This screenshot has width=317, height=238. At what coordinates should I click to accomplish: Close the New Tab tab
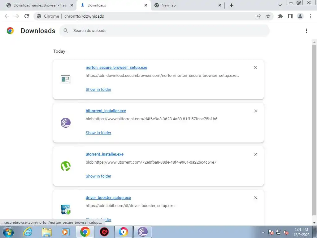(x=220, y=6)
